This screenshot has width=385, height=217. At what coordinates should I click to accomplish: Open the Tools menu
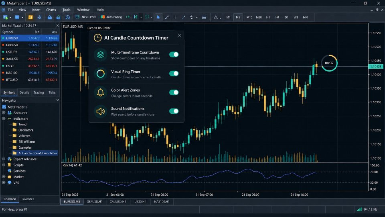point(66,10)
